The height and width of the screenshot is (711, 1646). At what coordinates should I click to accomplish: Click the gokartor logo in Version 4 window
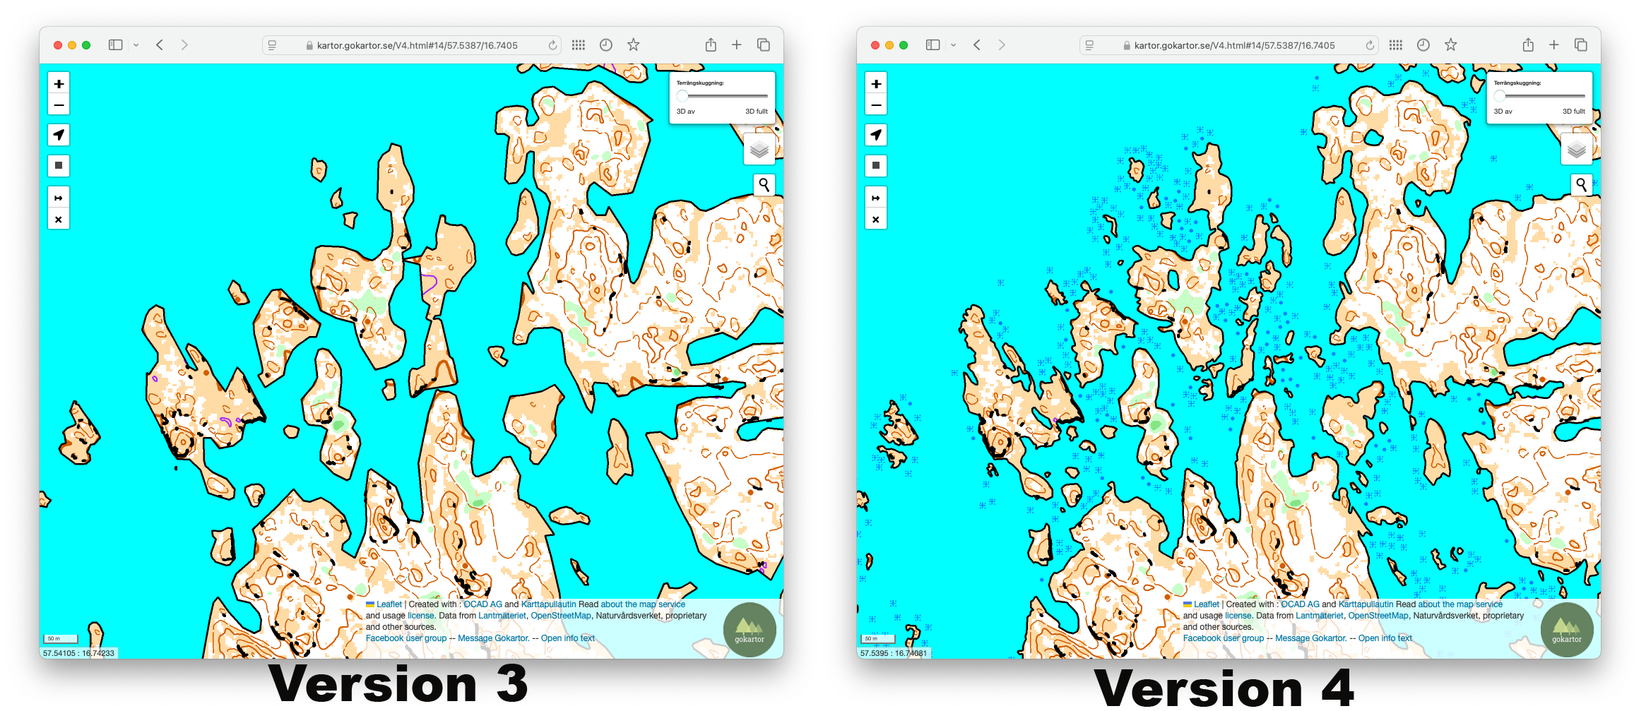(x=1567, y=630)
